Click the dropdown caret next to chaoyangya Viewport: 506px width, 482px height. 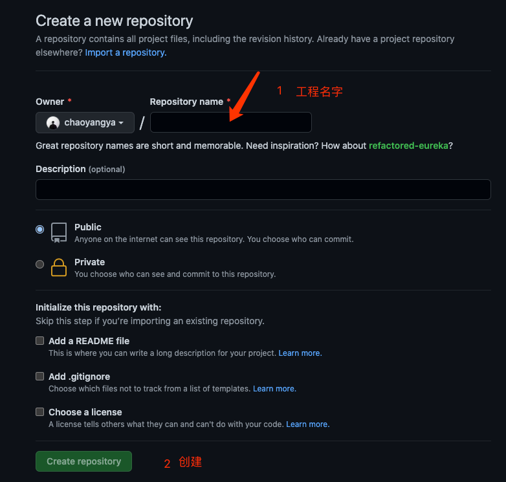[121, 123]
